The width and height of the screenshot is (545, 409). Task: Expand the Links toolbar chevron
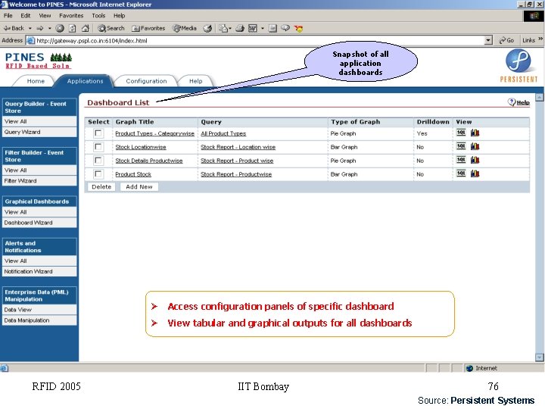[540, 39]
